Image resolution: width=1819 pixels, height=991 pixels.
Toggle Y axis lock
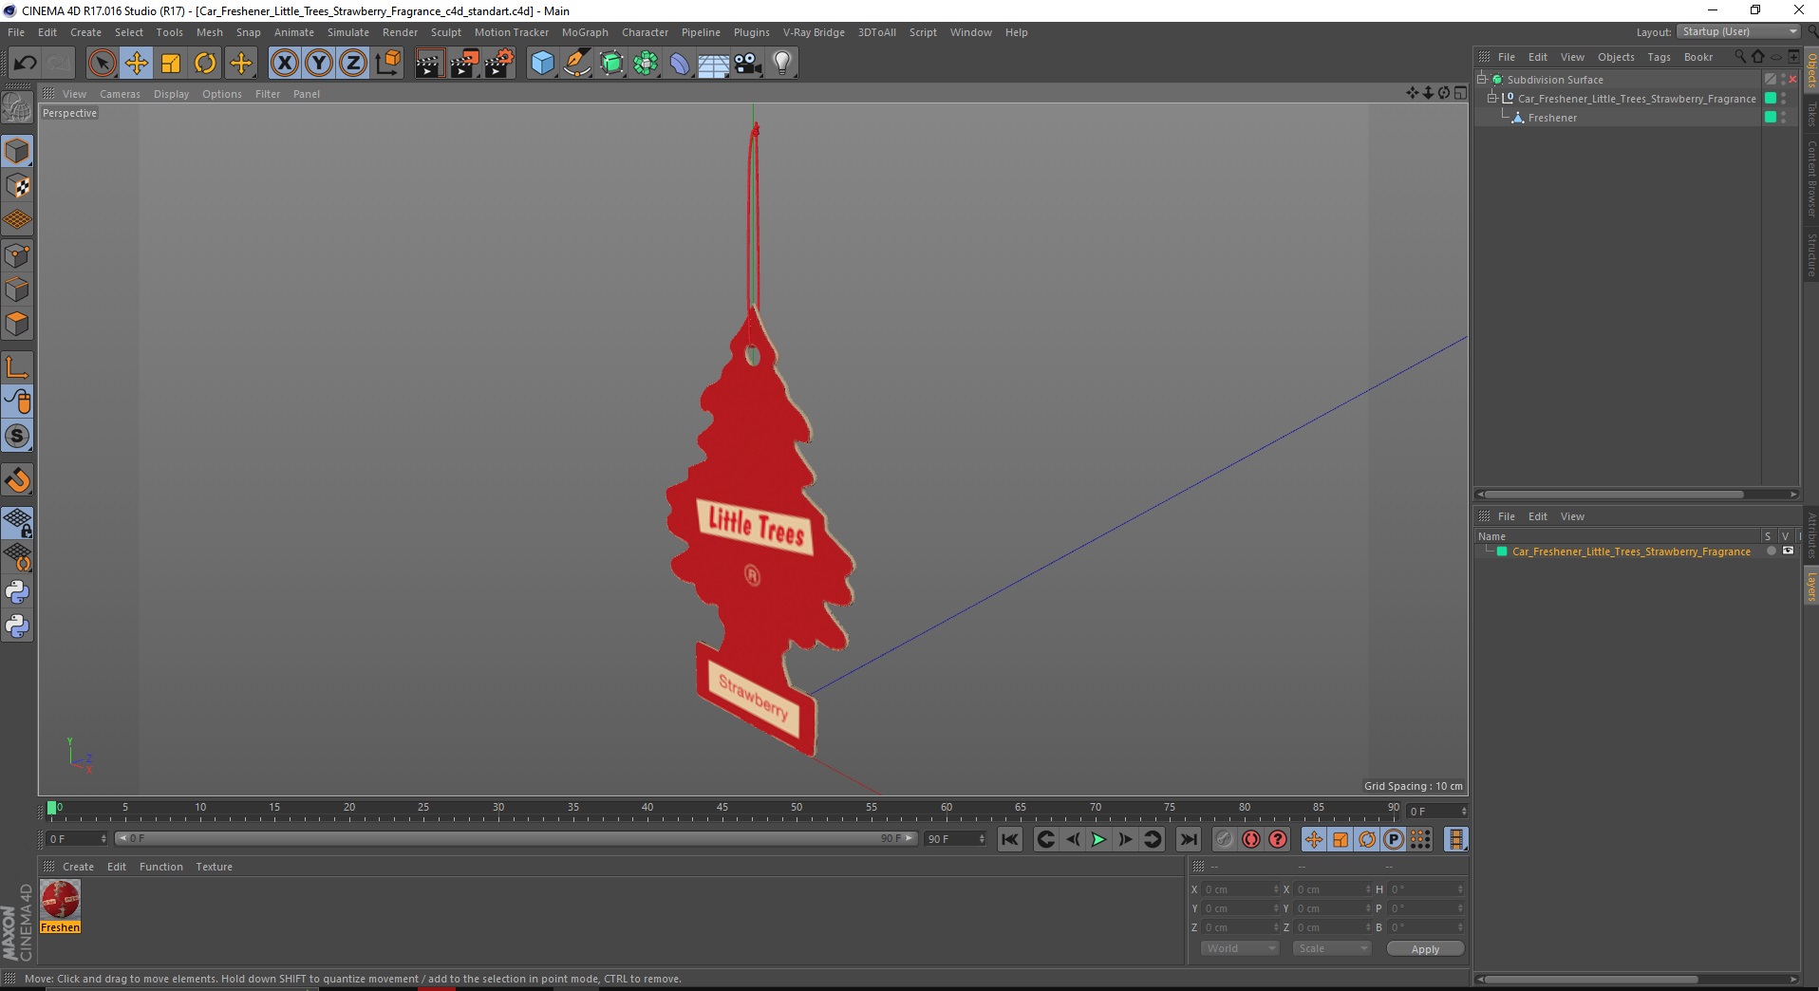coord(318,64)
